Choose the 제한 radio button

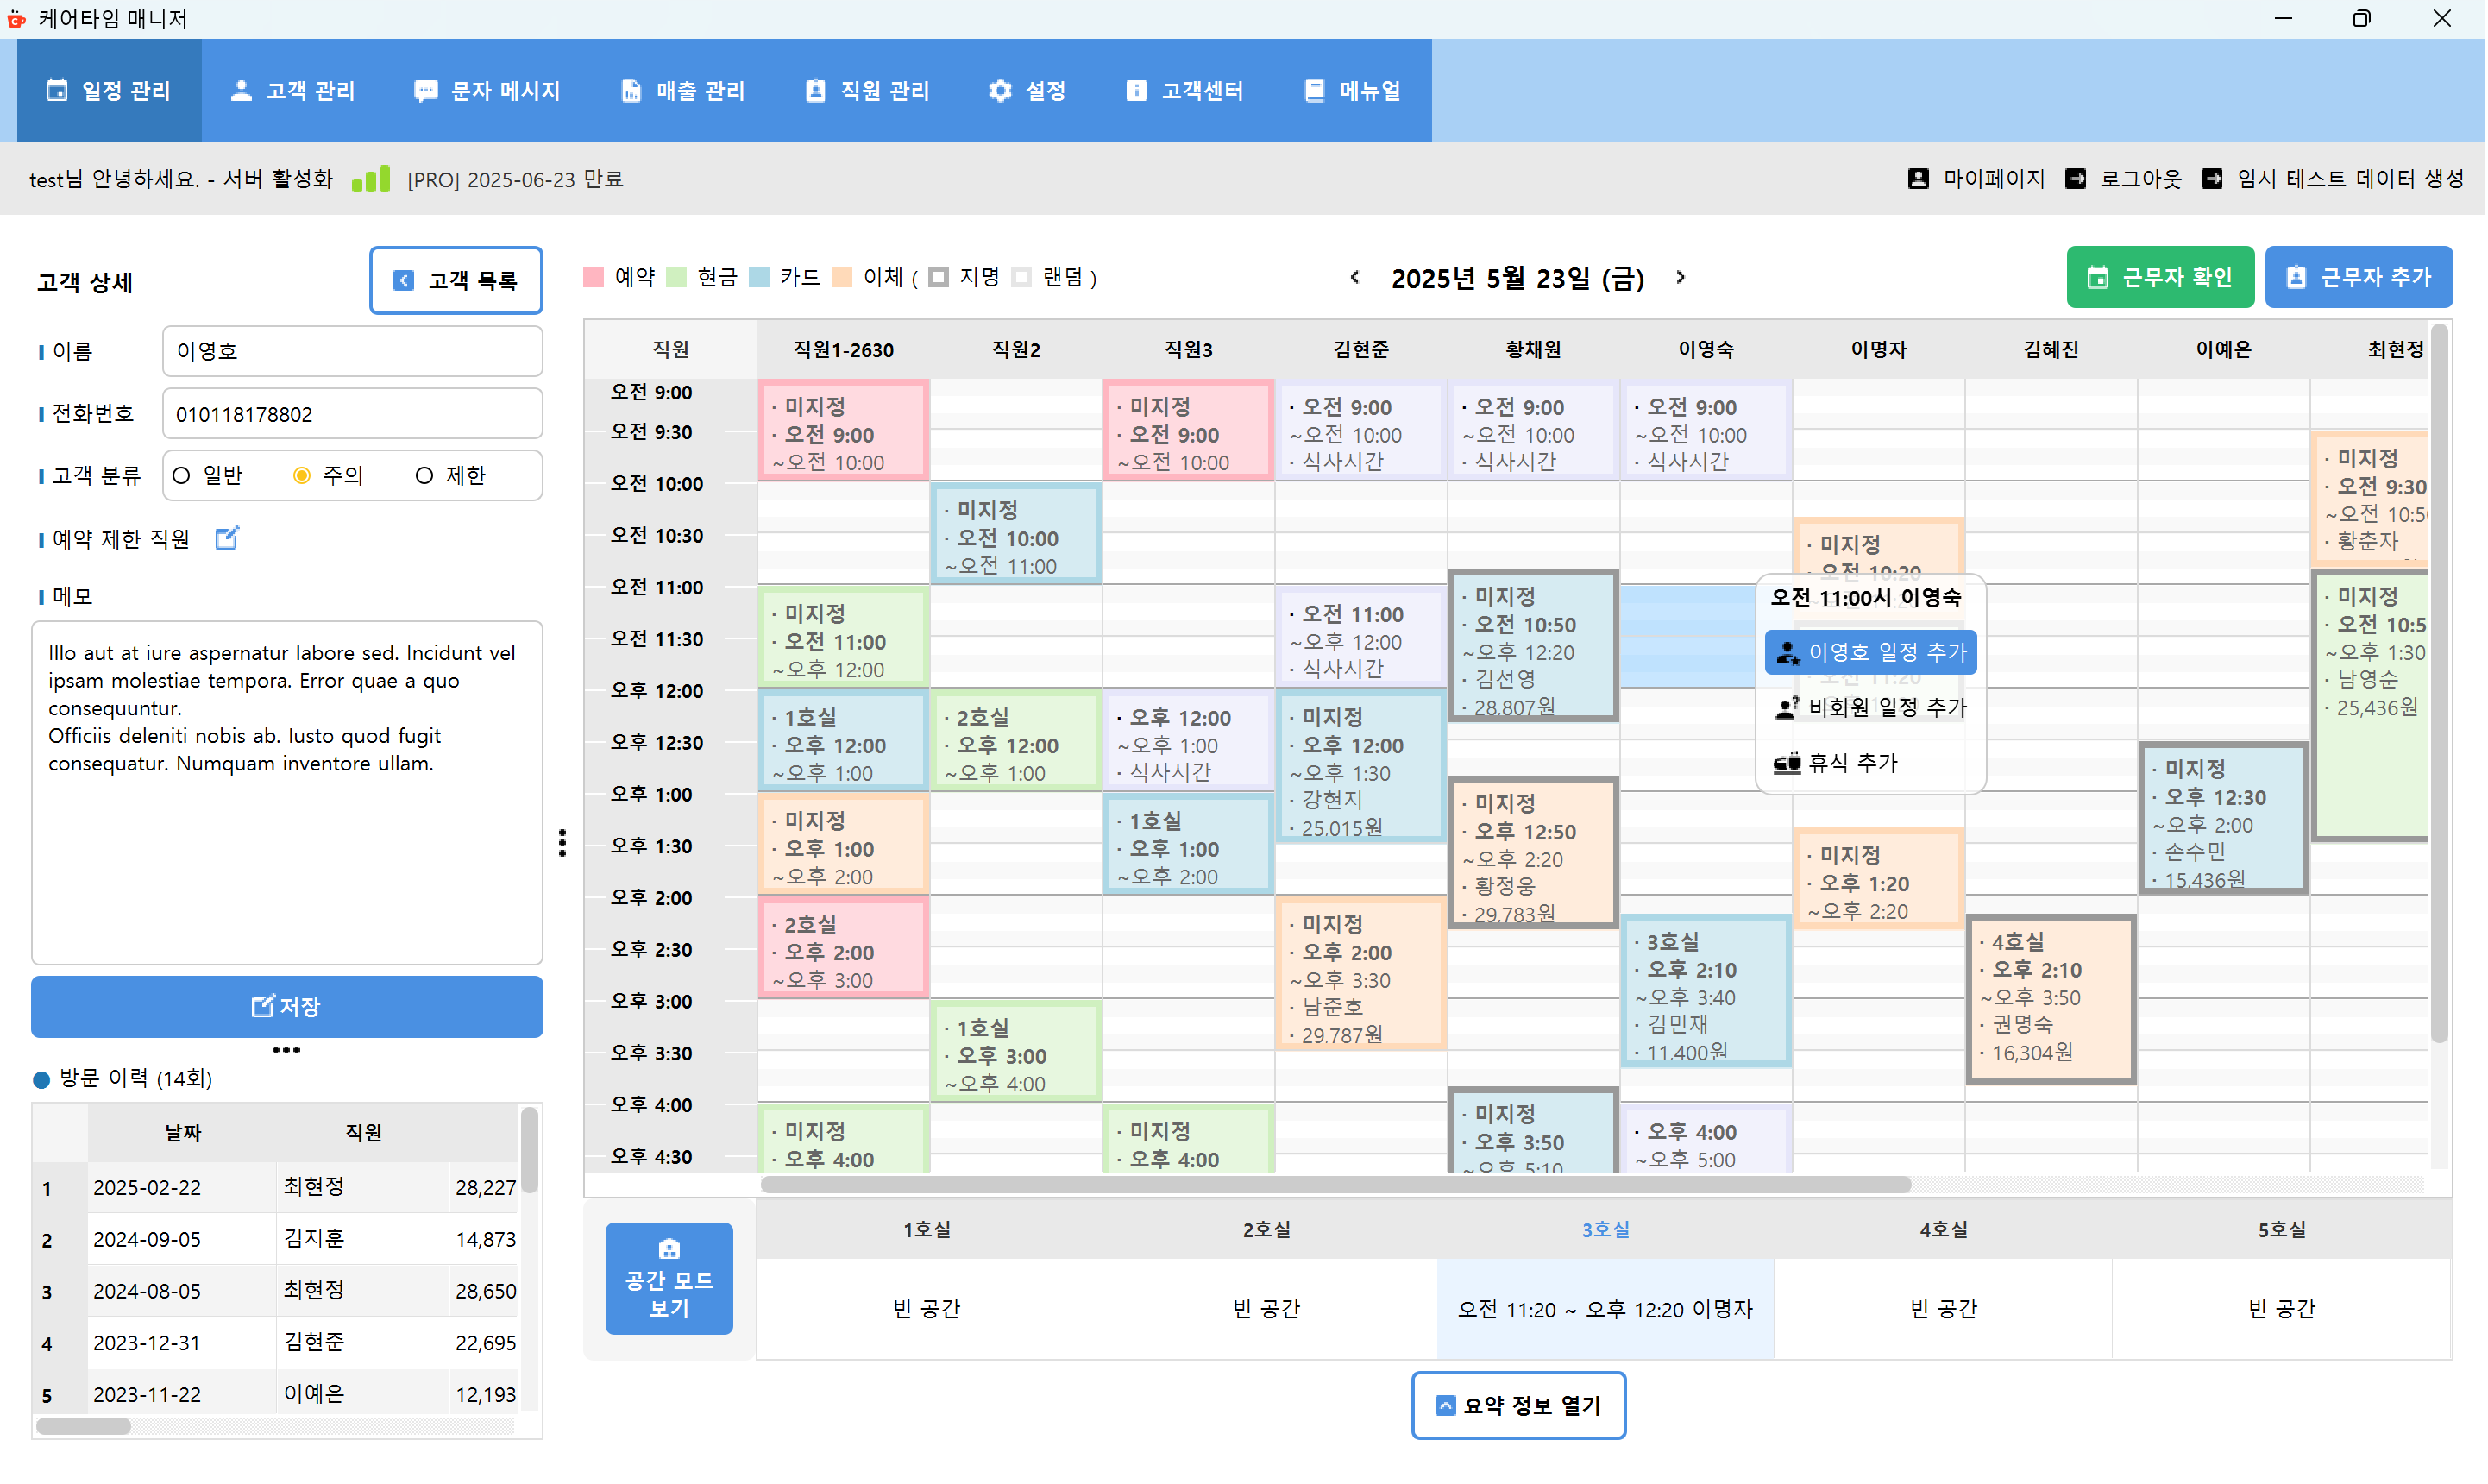424,475
